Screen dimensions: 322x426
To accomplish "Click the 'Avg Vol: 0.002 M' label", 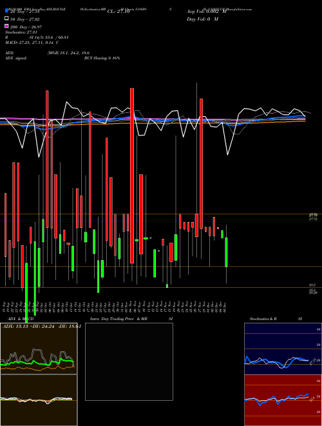I will click(x=207, y=12).
